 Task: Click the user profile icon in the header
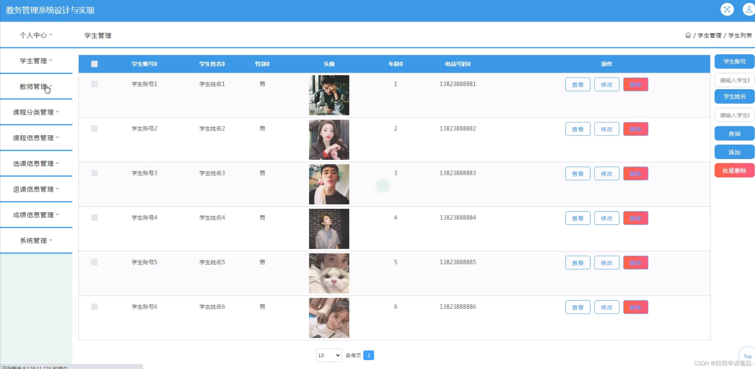(749, 9)
